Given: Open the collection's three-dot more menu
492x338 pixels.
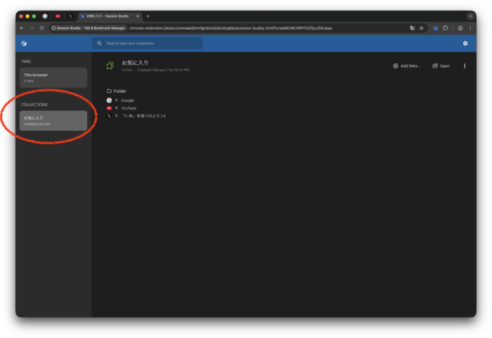Looking at the screenshot, I should point(465,66).
